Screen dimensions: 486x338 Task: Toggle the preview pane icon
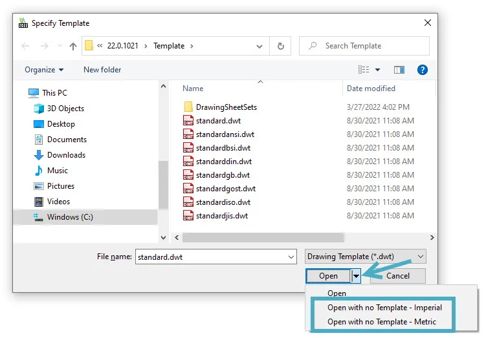coord(399,70)
